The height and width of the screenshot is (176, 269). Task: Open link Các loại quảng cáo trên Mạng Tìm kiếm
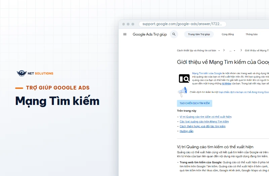pos(204,122)
